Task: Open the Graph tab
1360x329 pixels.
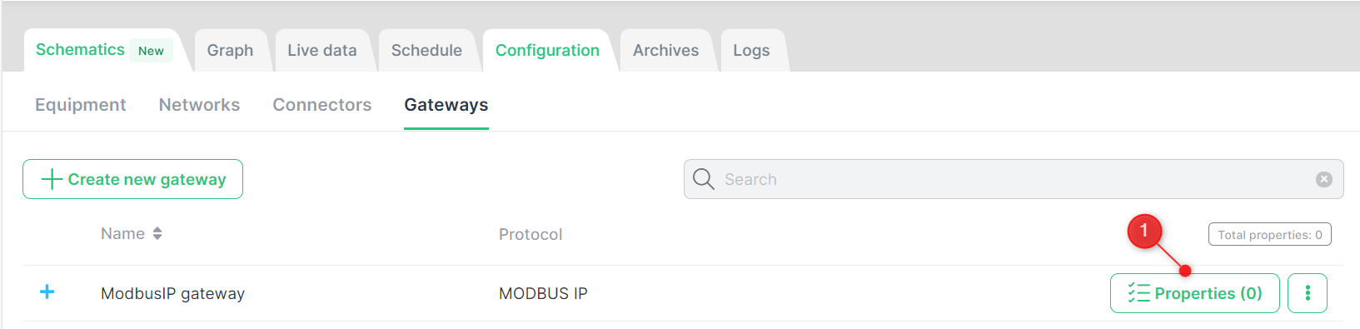Action: 230,50
